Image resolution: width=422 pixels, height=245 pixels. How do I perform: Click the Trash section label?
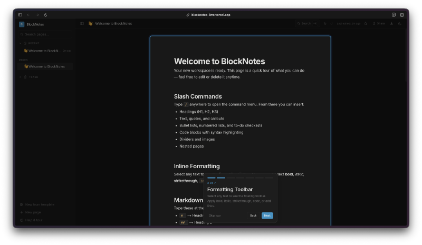coord(33,77)
